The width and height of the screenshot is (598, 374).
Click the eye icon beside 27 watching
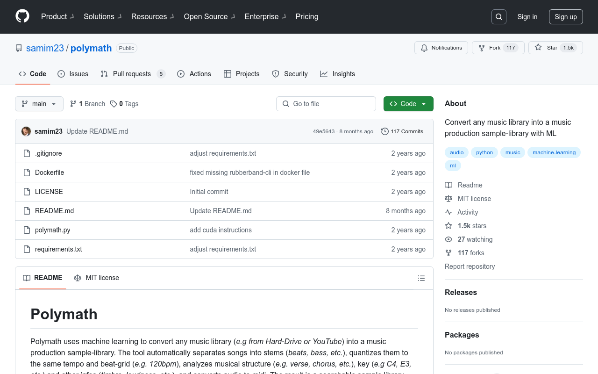[448, 239]
